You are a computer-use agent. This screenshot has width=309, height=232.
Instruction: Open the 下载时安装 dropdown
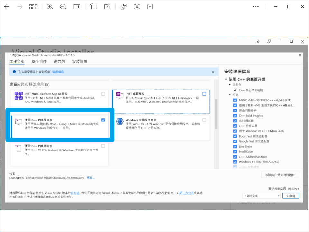coord(261,196)
